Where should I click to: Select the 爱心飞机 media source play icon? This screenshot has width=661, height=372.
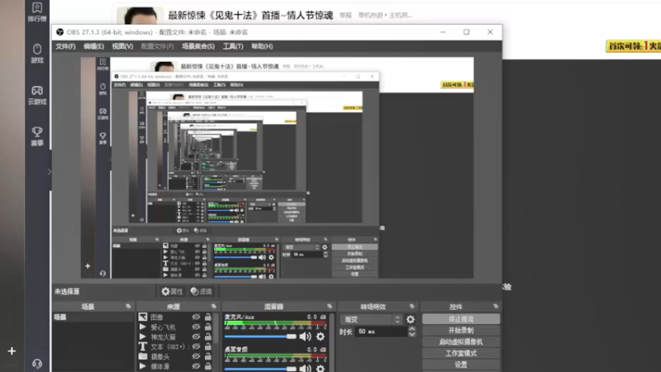143,327
